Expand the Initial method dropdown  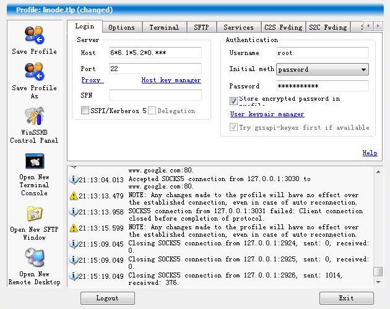tap(363, 70)
